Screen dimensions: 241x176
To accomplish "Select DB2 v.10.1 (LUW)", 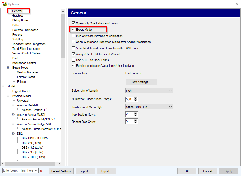I will coord(33,157).
